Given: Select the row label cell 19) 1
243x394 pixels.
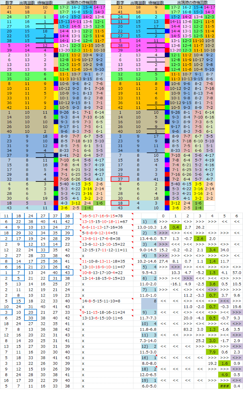Looking at the screenshot, I should pyautogui.click(x=149, y=380).
